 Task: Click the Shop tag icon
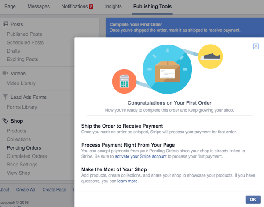(5, 121)
